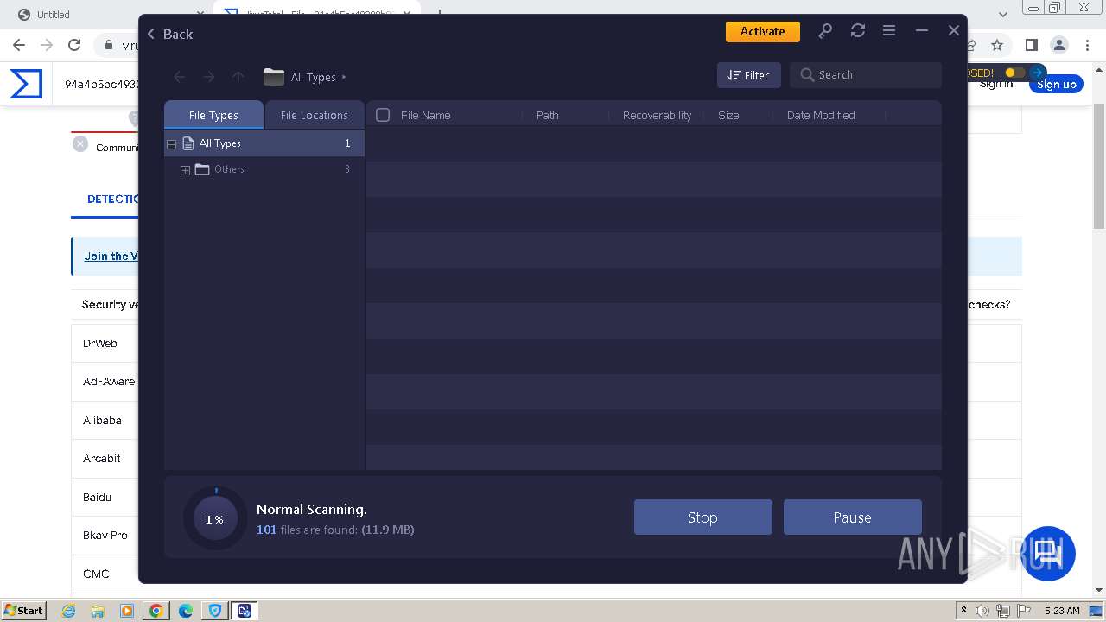This screenshot has height=622, width=1106.
Task: Select the Others folder in tree
Action: pos(229,169)
